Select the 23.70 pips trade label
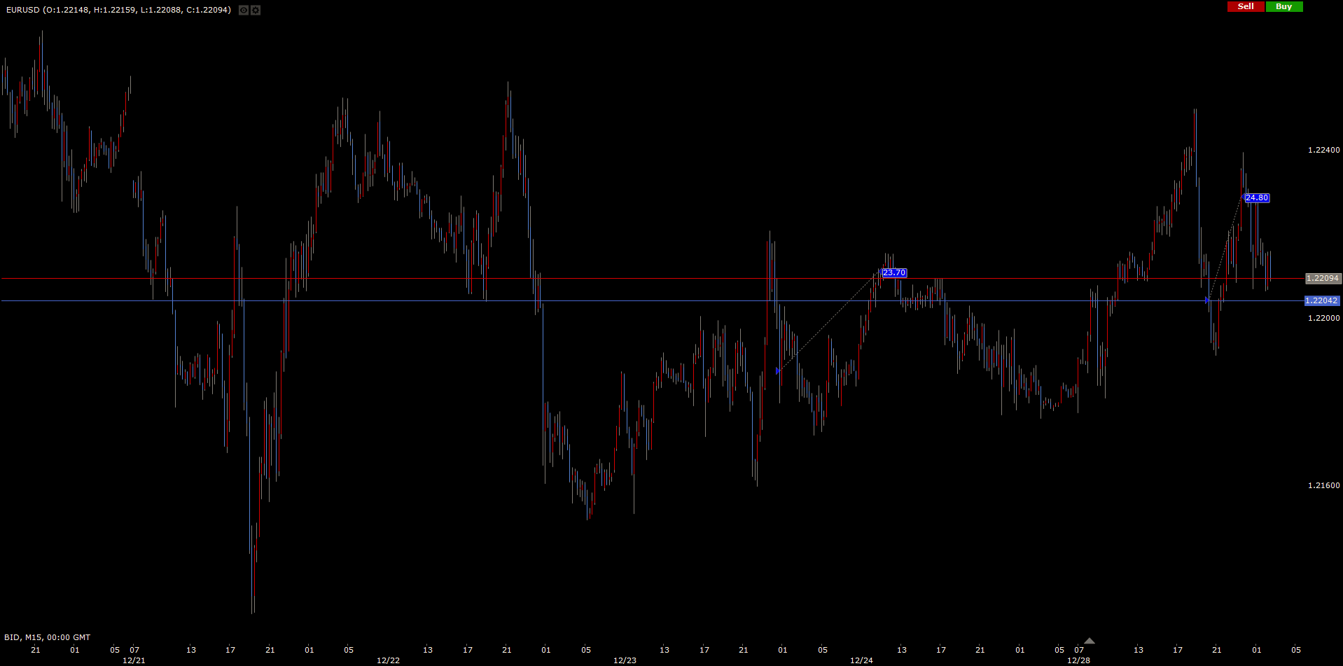Screen dimensions: 1343x666 pyautogui.click(x=894, y=273)
